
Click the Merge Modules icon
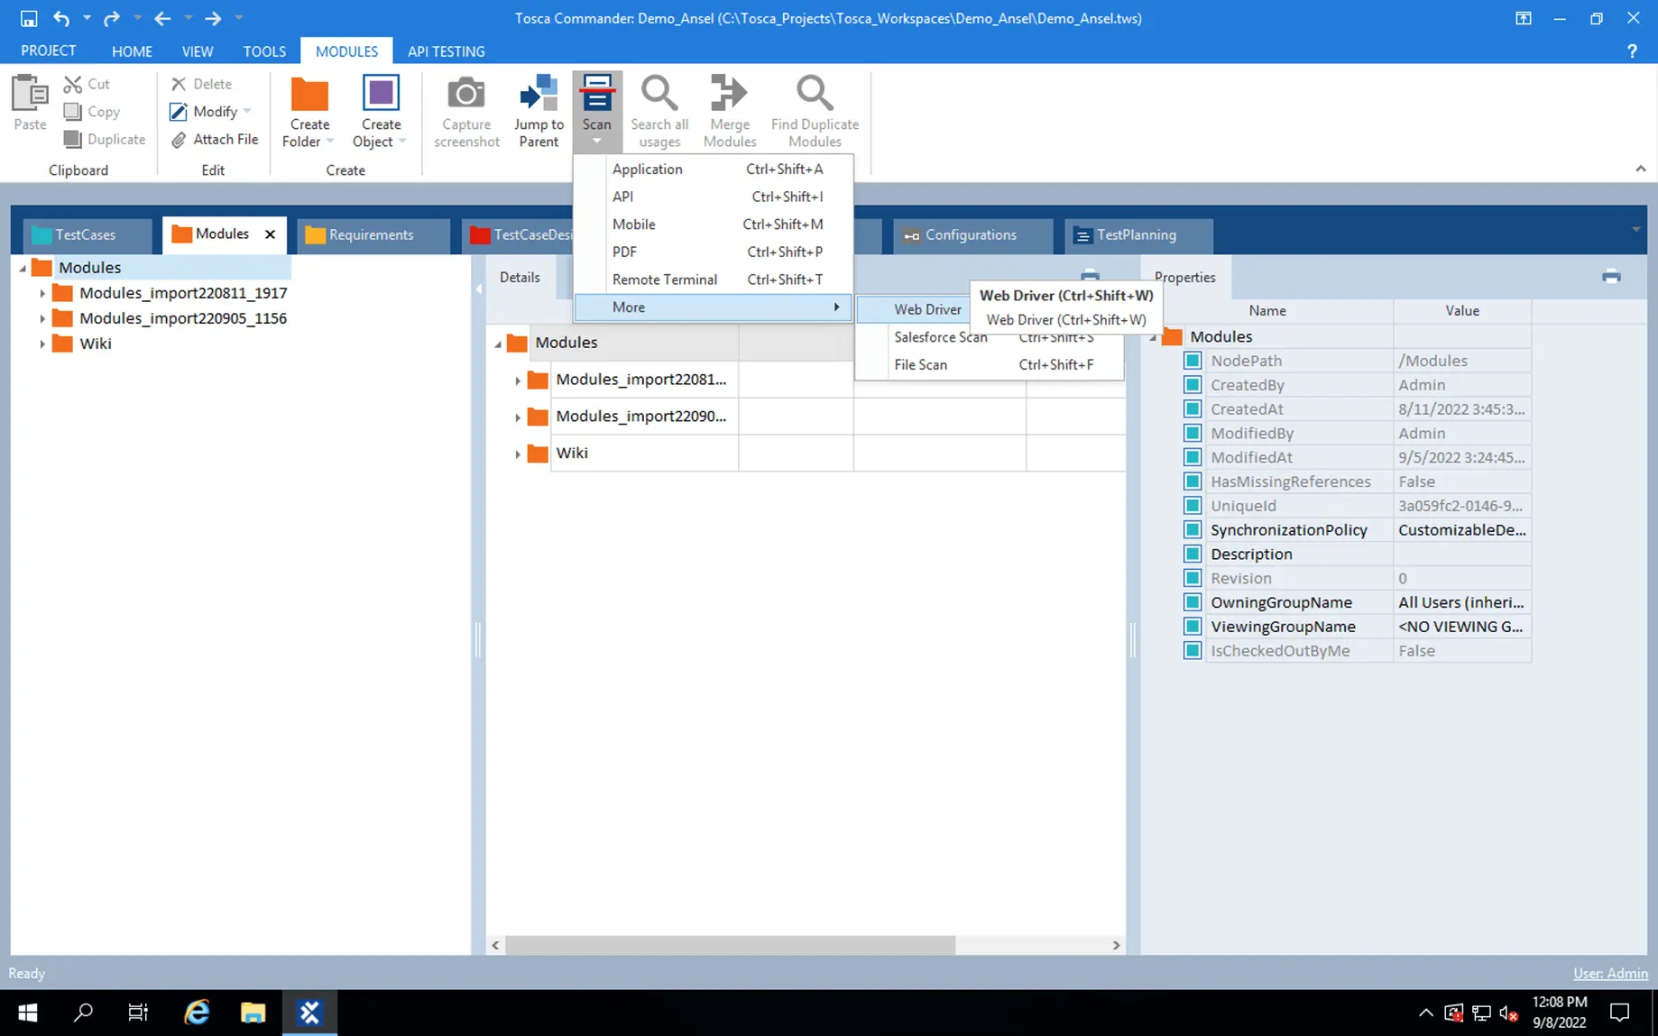click(729, 95)
